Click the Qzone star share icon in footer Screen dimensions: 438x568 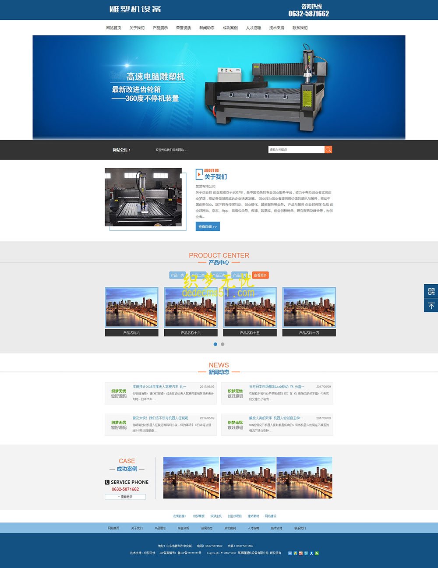[295, 553]
